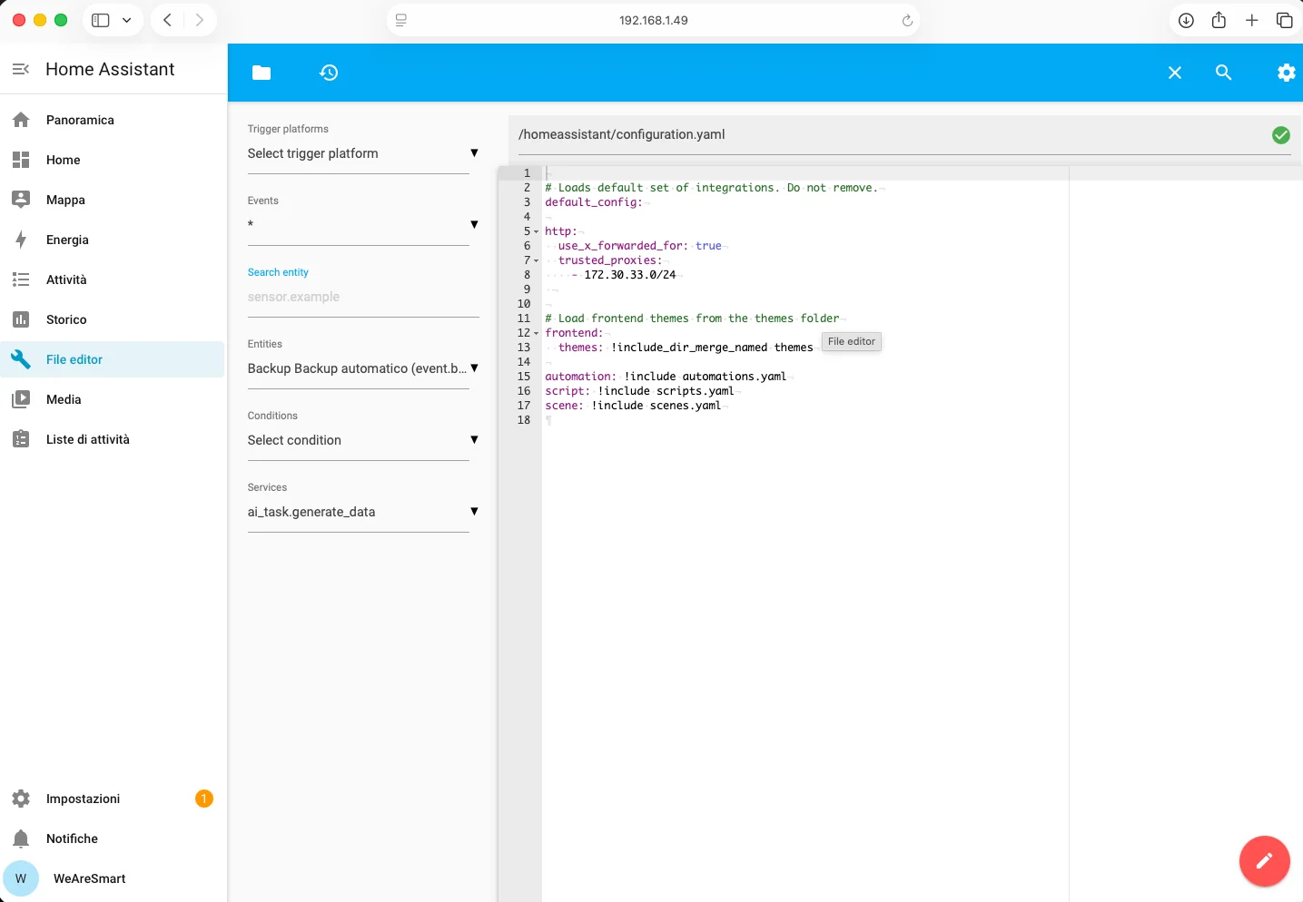Open WeAreSmart user profile
Image resolution: width=1303 pixels, height=902 pixels.
[x=113, y=878]
